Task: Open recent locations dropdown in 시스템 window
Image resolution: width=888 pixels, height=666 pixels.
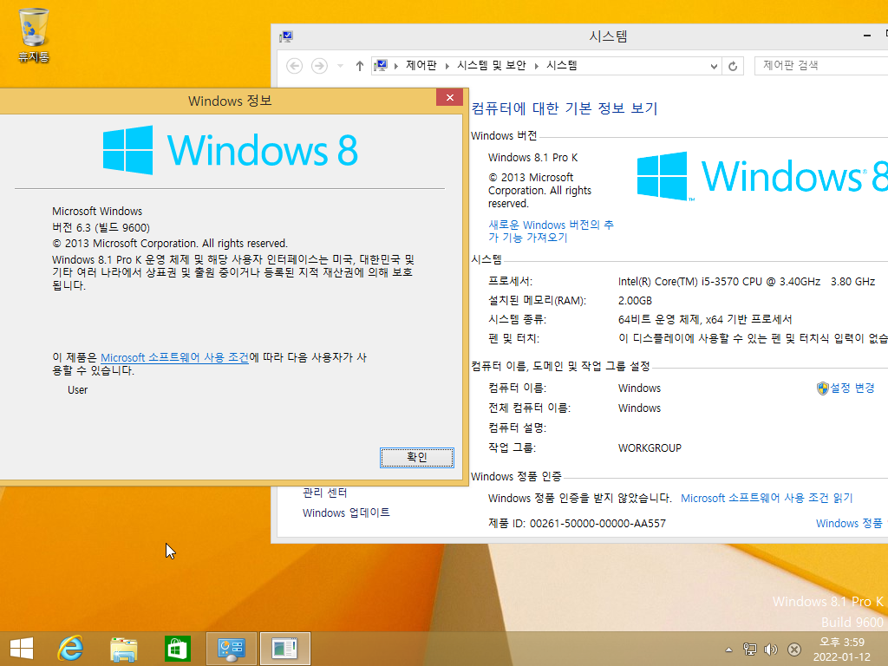Action: [x=340, y=66]
